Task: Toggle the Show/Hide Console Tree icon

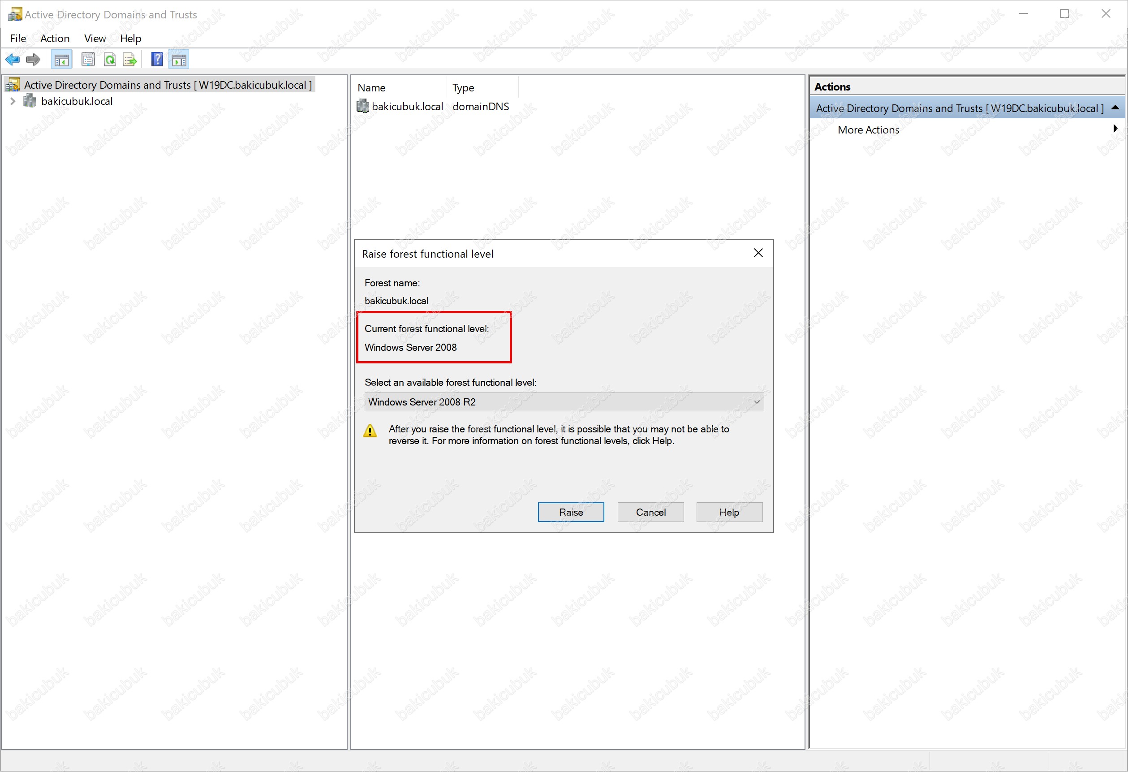Action: [62, 60]
